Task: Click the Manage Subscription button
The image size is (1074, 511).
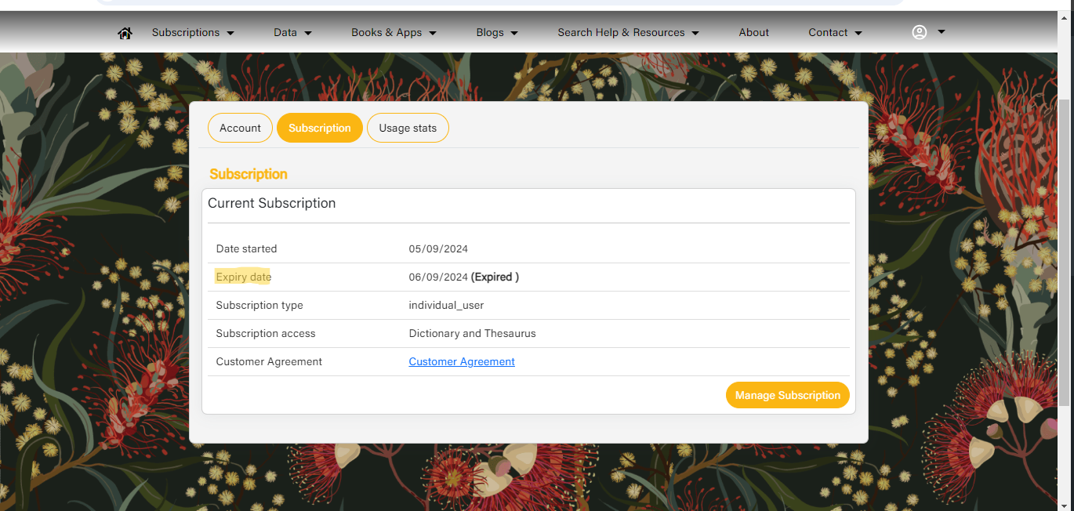Action: [x=787, y=395]
